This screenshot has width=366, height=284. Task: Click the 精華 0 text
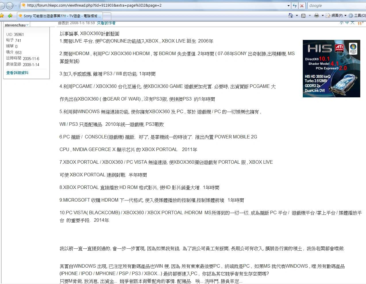(12, 47)
